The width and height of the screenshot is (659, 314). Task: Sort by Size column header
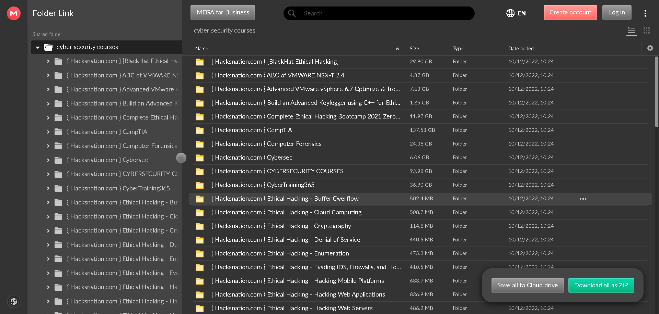414,49
